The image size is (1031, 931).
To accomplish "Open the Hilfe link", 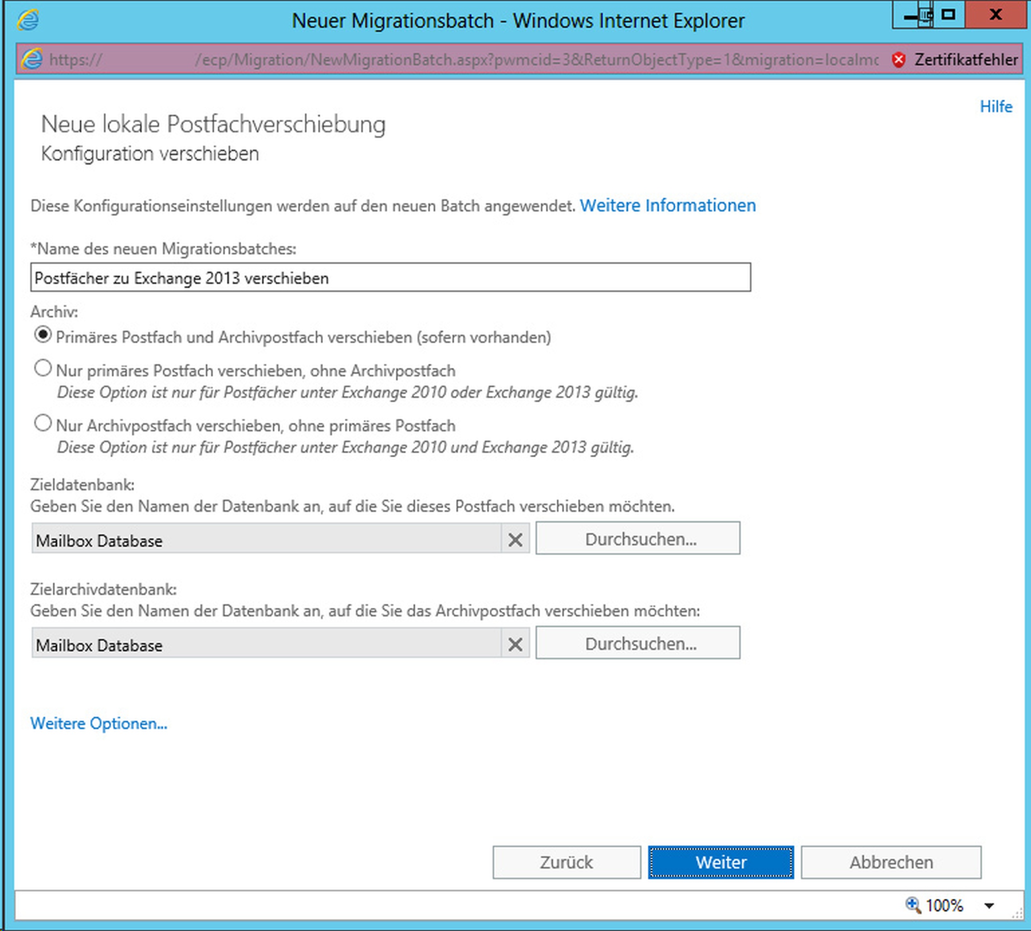I will (995, 106).
